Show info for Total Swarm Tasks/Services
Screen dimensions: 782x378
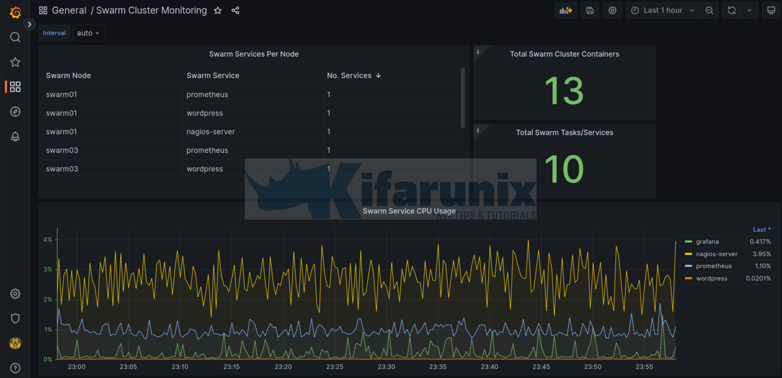pos(478,130)
